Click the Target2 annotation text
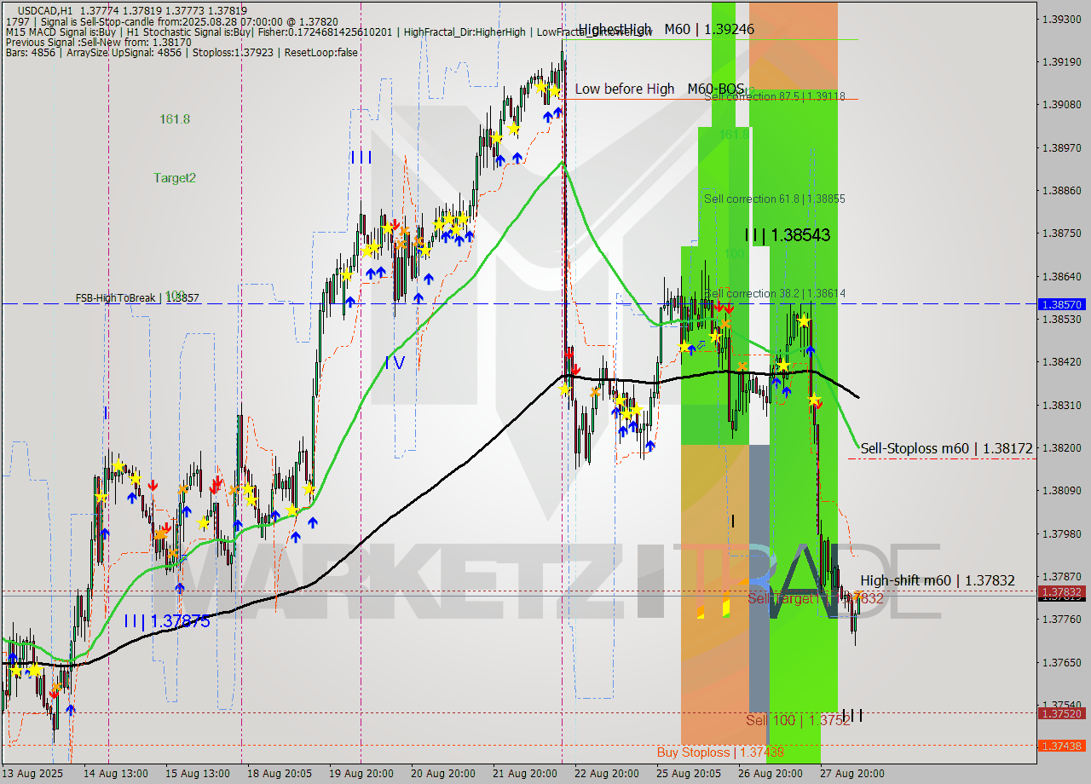 tap(174, 178)
